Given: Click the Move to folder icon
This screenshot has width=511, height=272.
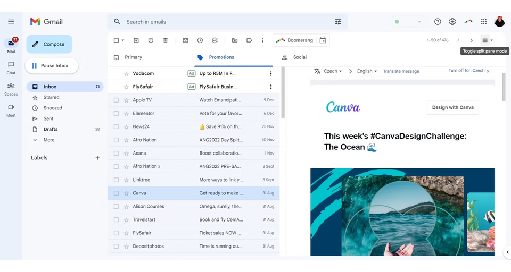Looking at the screenshot, I should coord(235,40).
